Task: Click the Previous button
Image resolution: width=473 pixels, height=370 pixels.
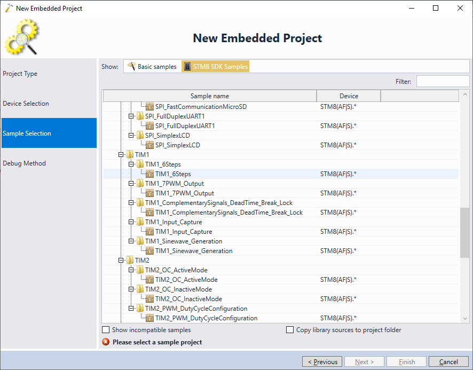Action: coord(322,361)
